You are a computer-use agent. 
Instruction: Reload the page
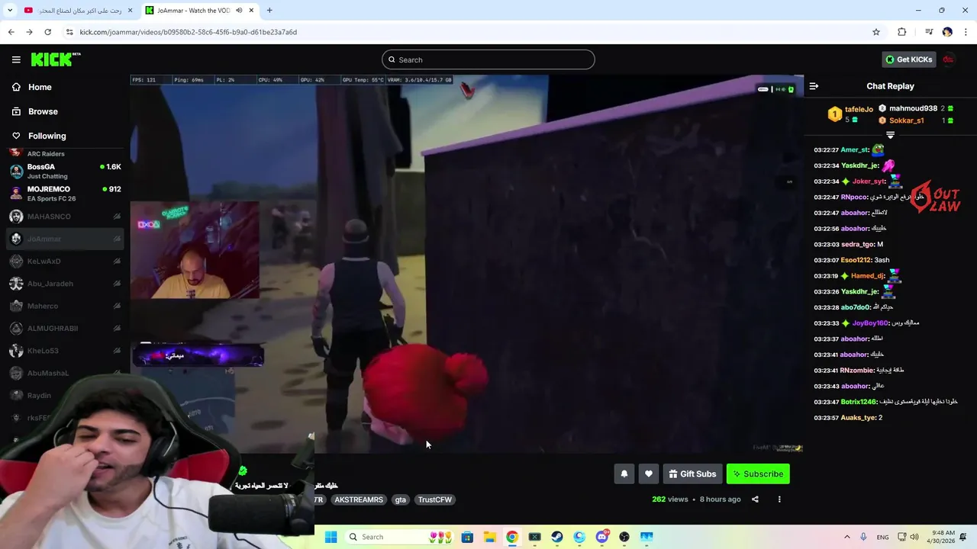pos(47,32)
